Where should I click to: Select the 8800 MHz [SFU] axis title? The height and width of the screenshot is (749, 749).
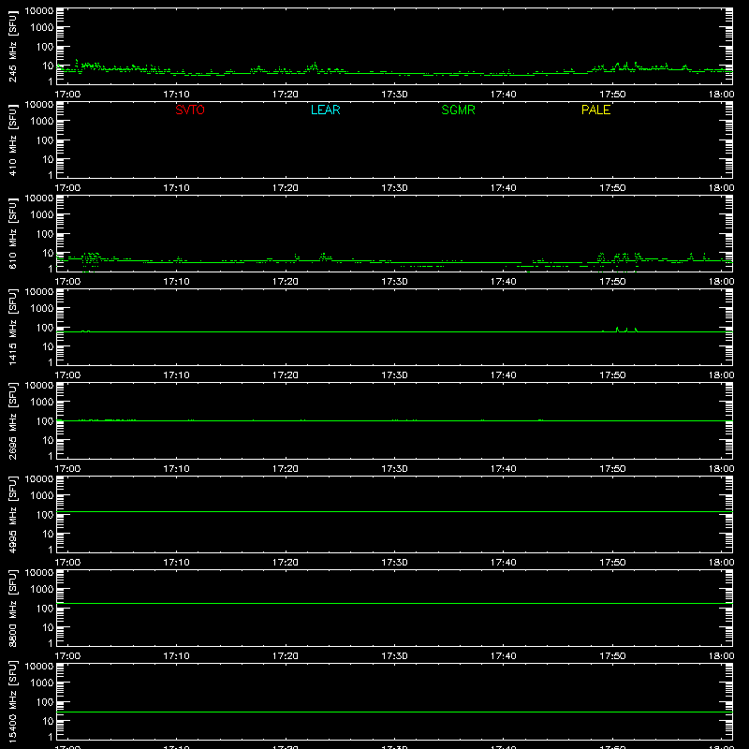[x=13, y=608]
